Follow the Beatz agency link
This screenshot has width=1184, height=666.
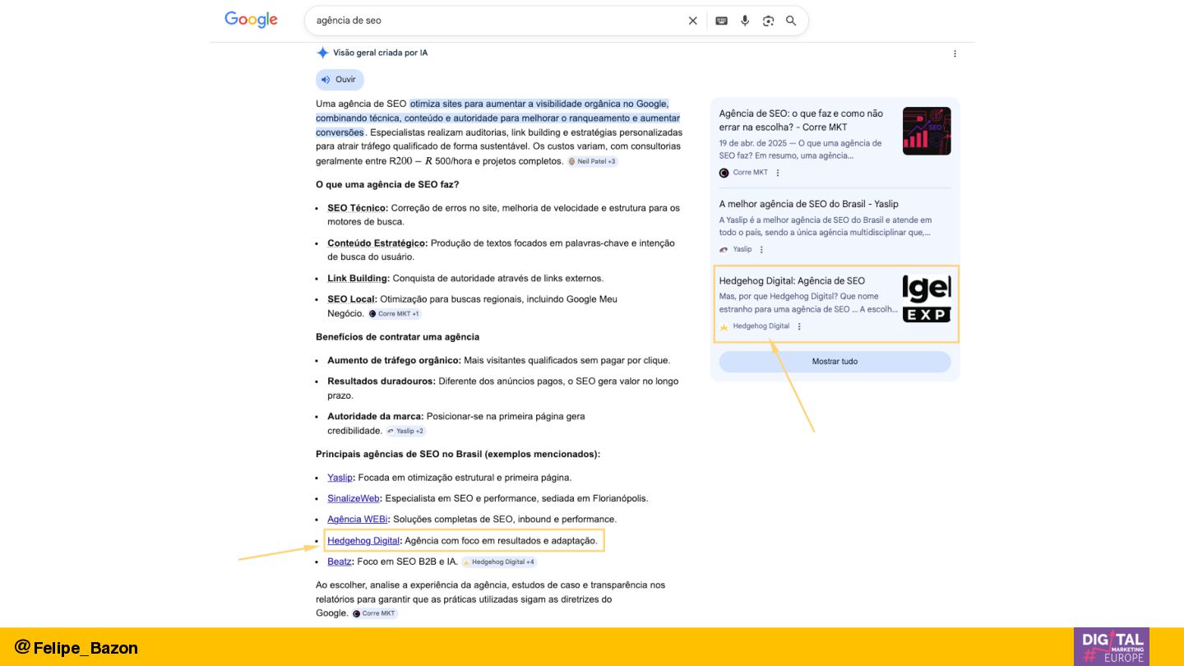point(340,562)
